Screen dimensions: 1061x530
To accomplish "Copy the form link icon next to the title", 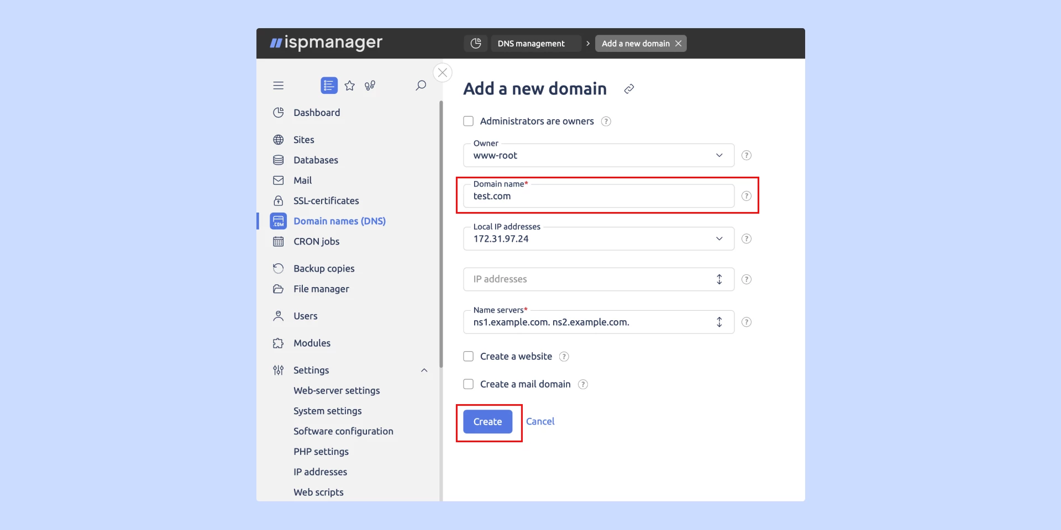I will (629, 89).
